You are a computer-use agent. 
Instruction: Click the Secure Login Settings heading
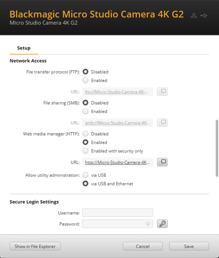[34, 202]
